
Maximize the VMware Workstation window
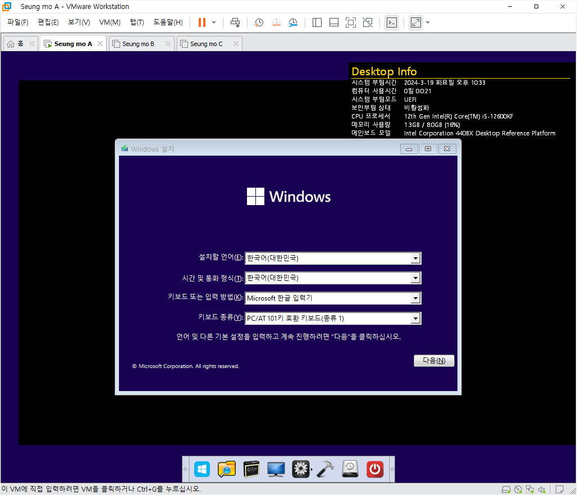[x=536, y=7]
